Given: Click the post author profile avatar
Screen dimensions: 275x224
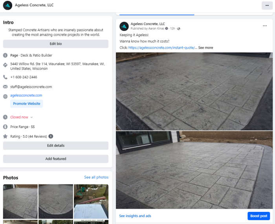Looking at the screenshot, I should [124, 26].
